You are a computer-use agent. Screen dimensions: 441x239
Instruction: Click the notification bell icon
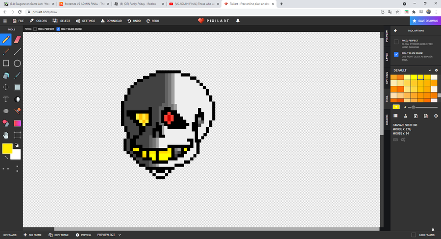[x=238, y=21]
